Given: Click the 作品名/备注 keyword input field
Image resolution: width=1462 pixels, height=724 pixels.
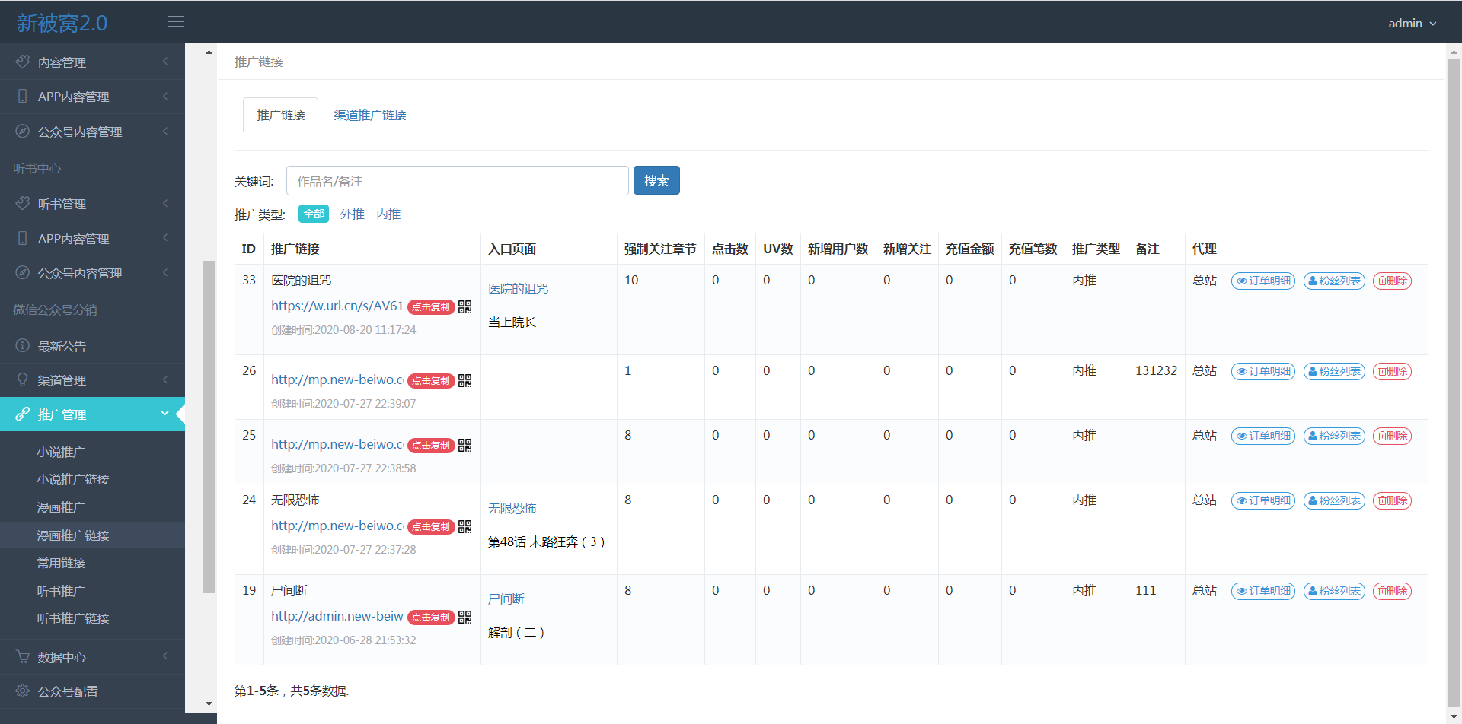Looking at the screenshot, I should tap(457, 181).
